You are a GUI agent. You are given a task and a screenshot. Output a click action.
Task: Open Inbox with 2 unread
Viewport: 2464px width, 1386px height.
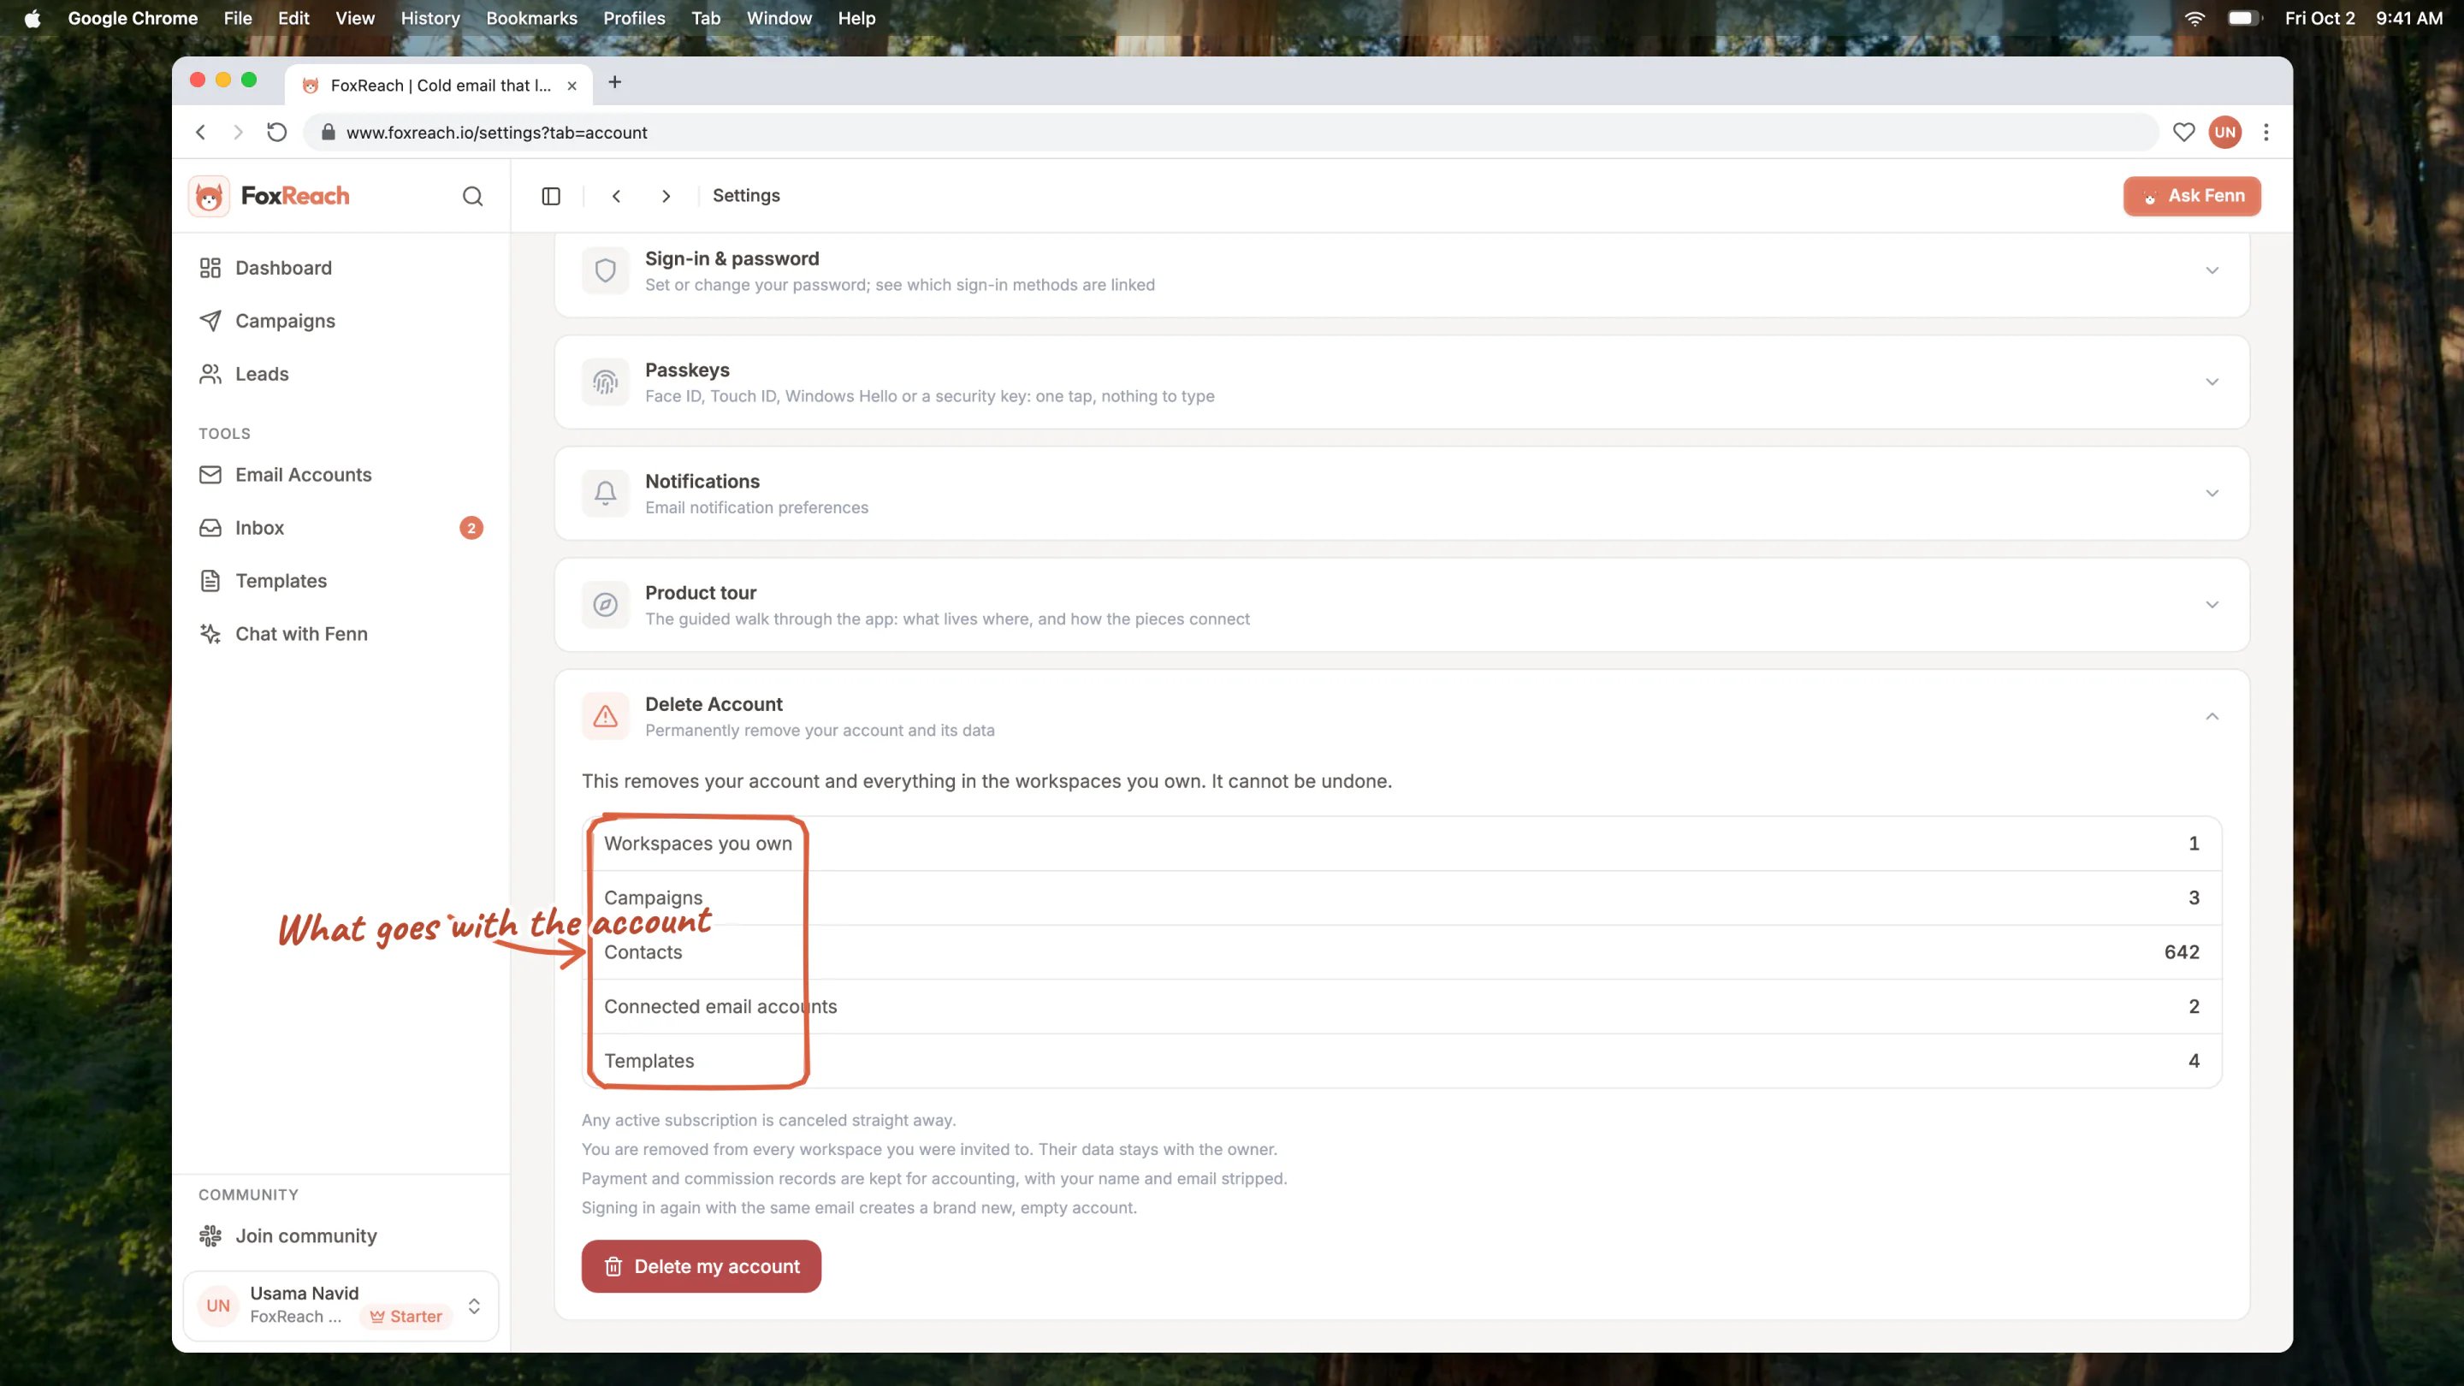click(341, 528)
